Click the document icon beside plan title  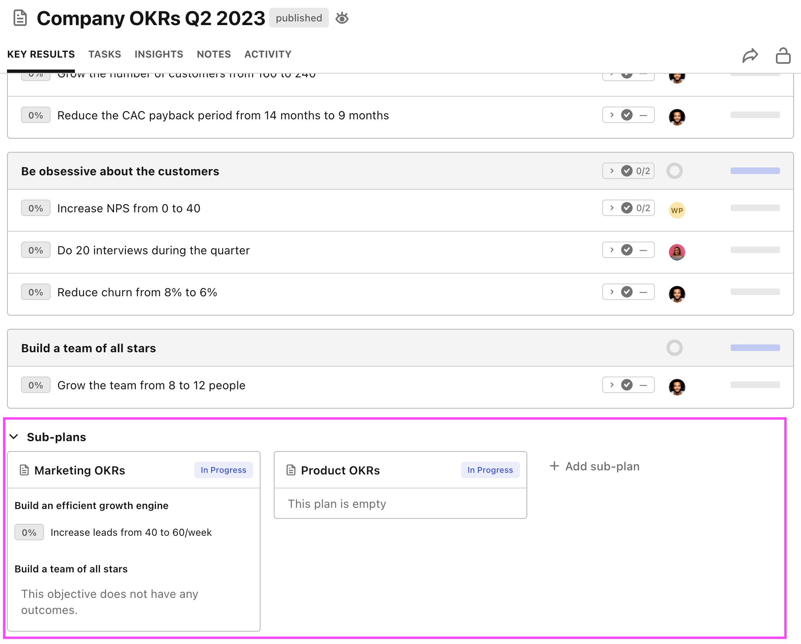pos(20,18)
